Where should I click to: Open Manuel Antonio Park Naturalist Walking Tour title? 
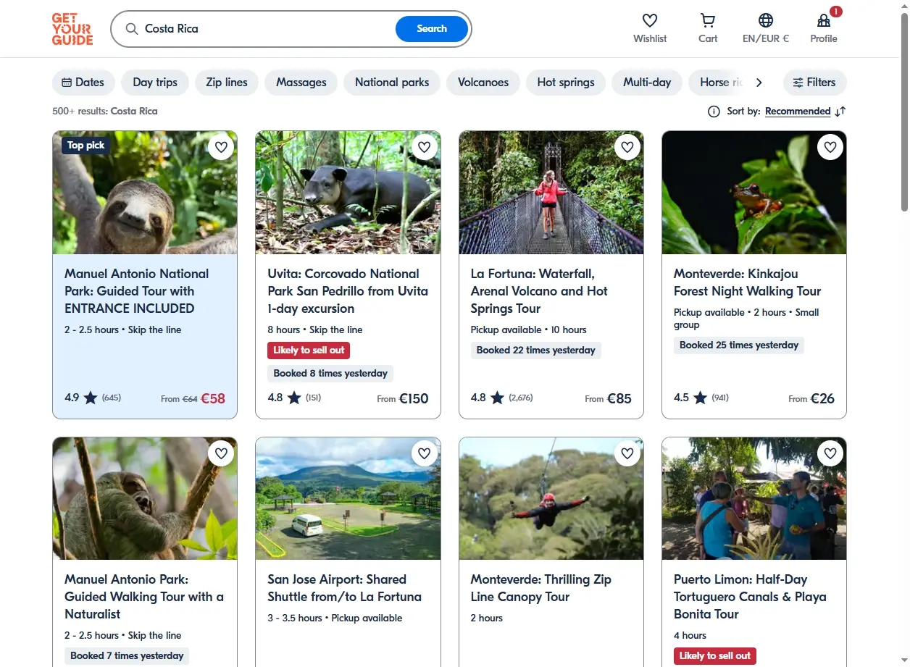point(144,597)
